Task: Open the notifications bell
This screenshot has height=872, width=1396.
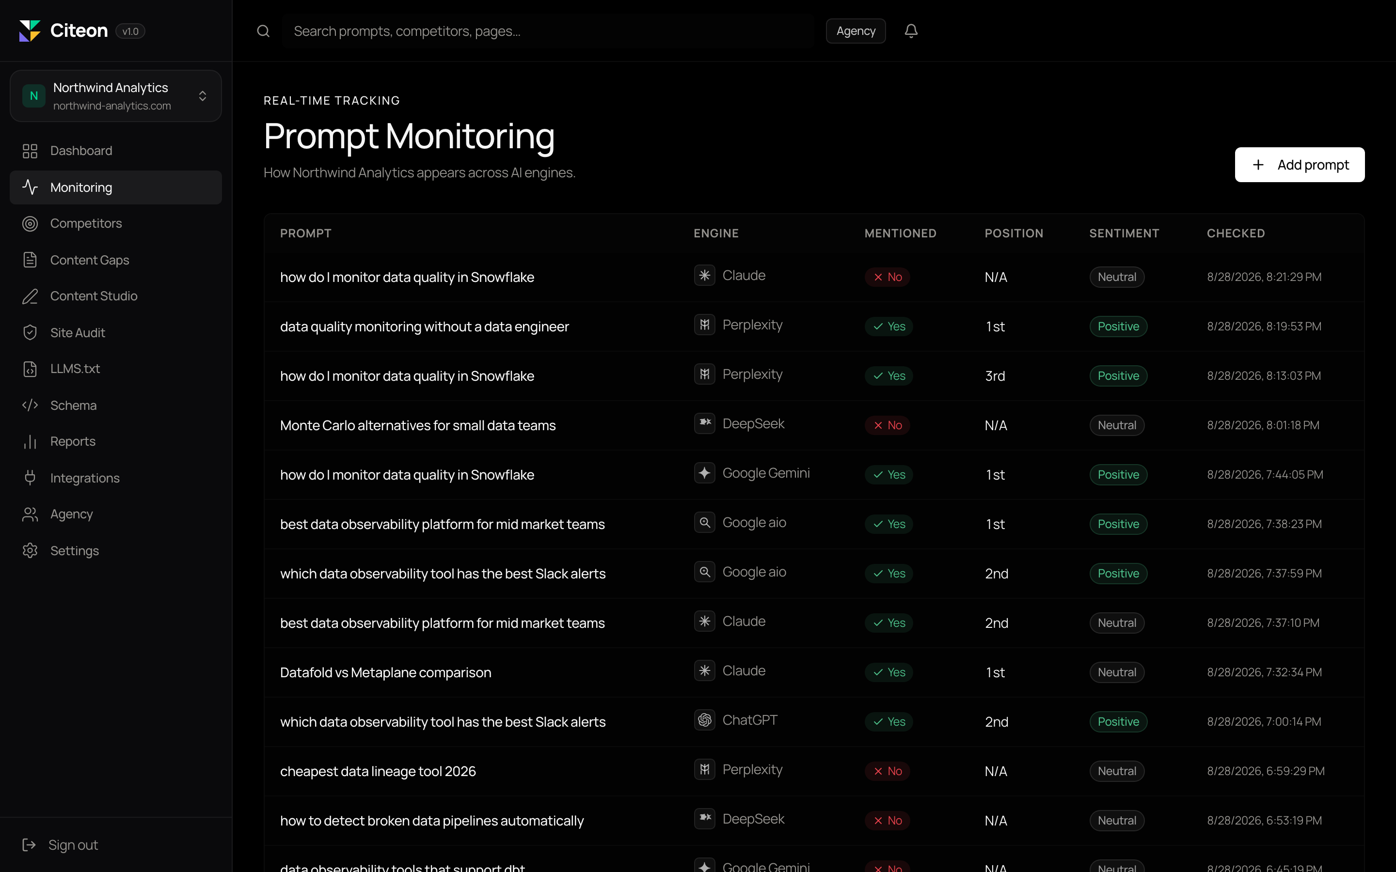Action: [x=911, y=31]
